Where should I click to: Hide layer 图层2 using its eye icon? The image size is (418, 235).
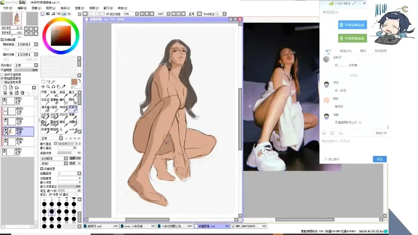[x=4, y=99]
